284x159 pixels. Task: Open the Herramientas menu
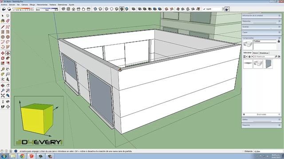pos(42,5)
